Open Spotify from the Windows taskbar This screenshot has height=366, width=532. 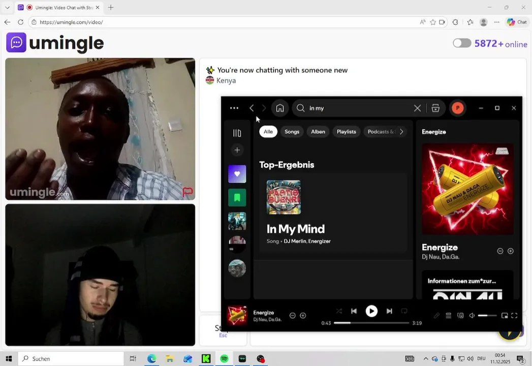point(224,358)
